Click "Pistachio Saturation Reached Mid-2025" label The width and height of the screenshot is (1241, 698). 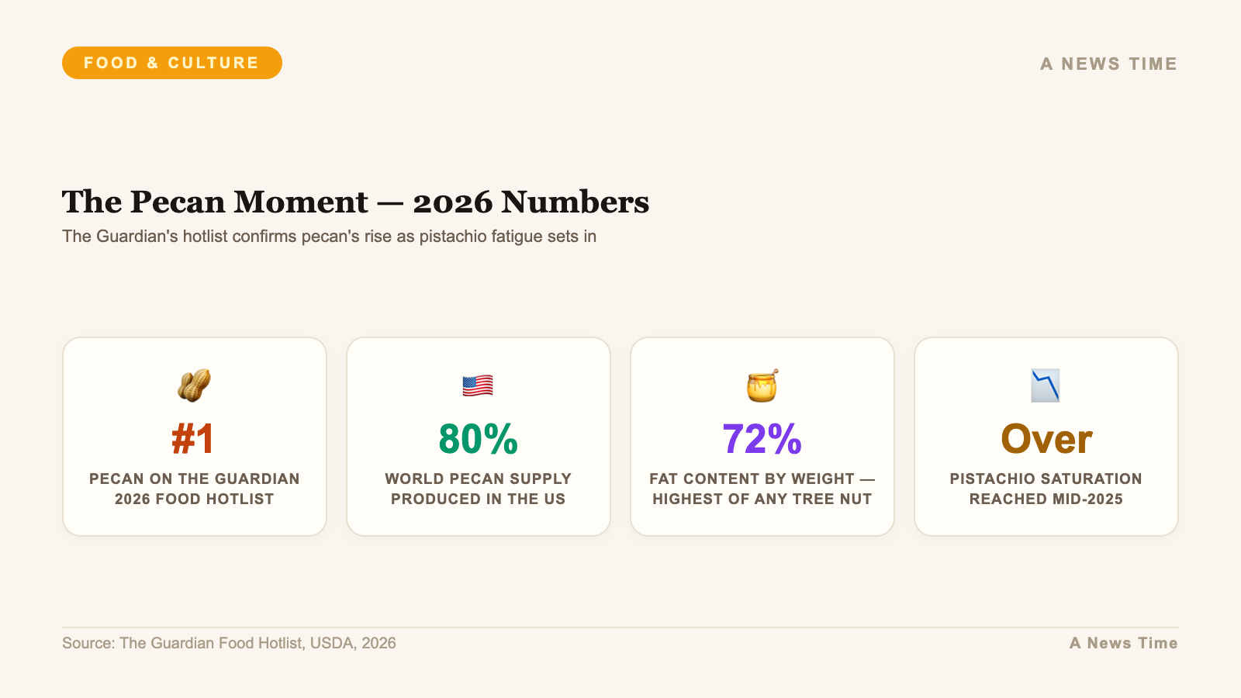point(1046,489)
